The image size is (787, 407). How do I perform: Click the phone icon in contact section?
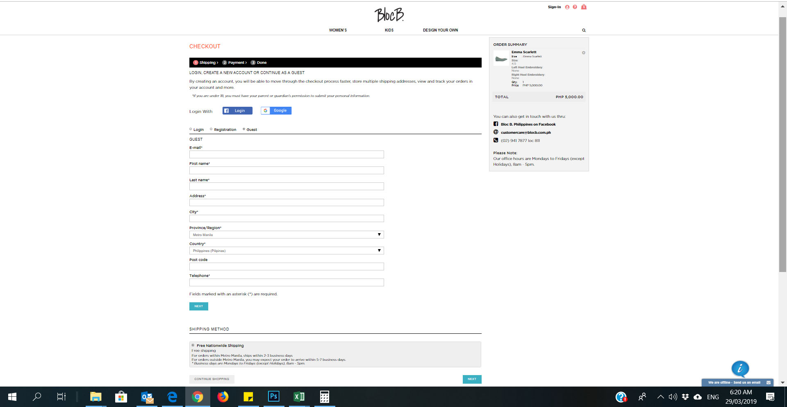496,140
